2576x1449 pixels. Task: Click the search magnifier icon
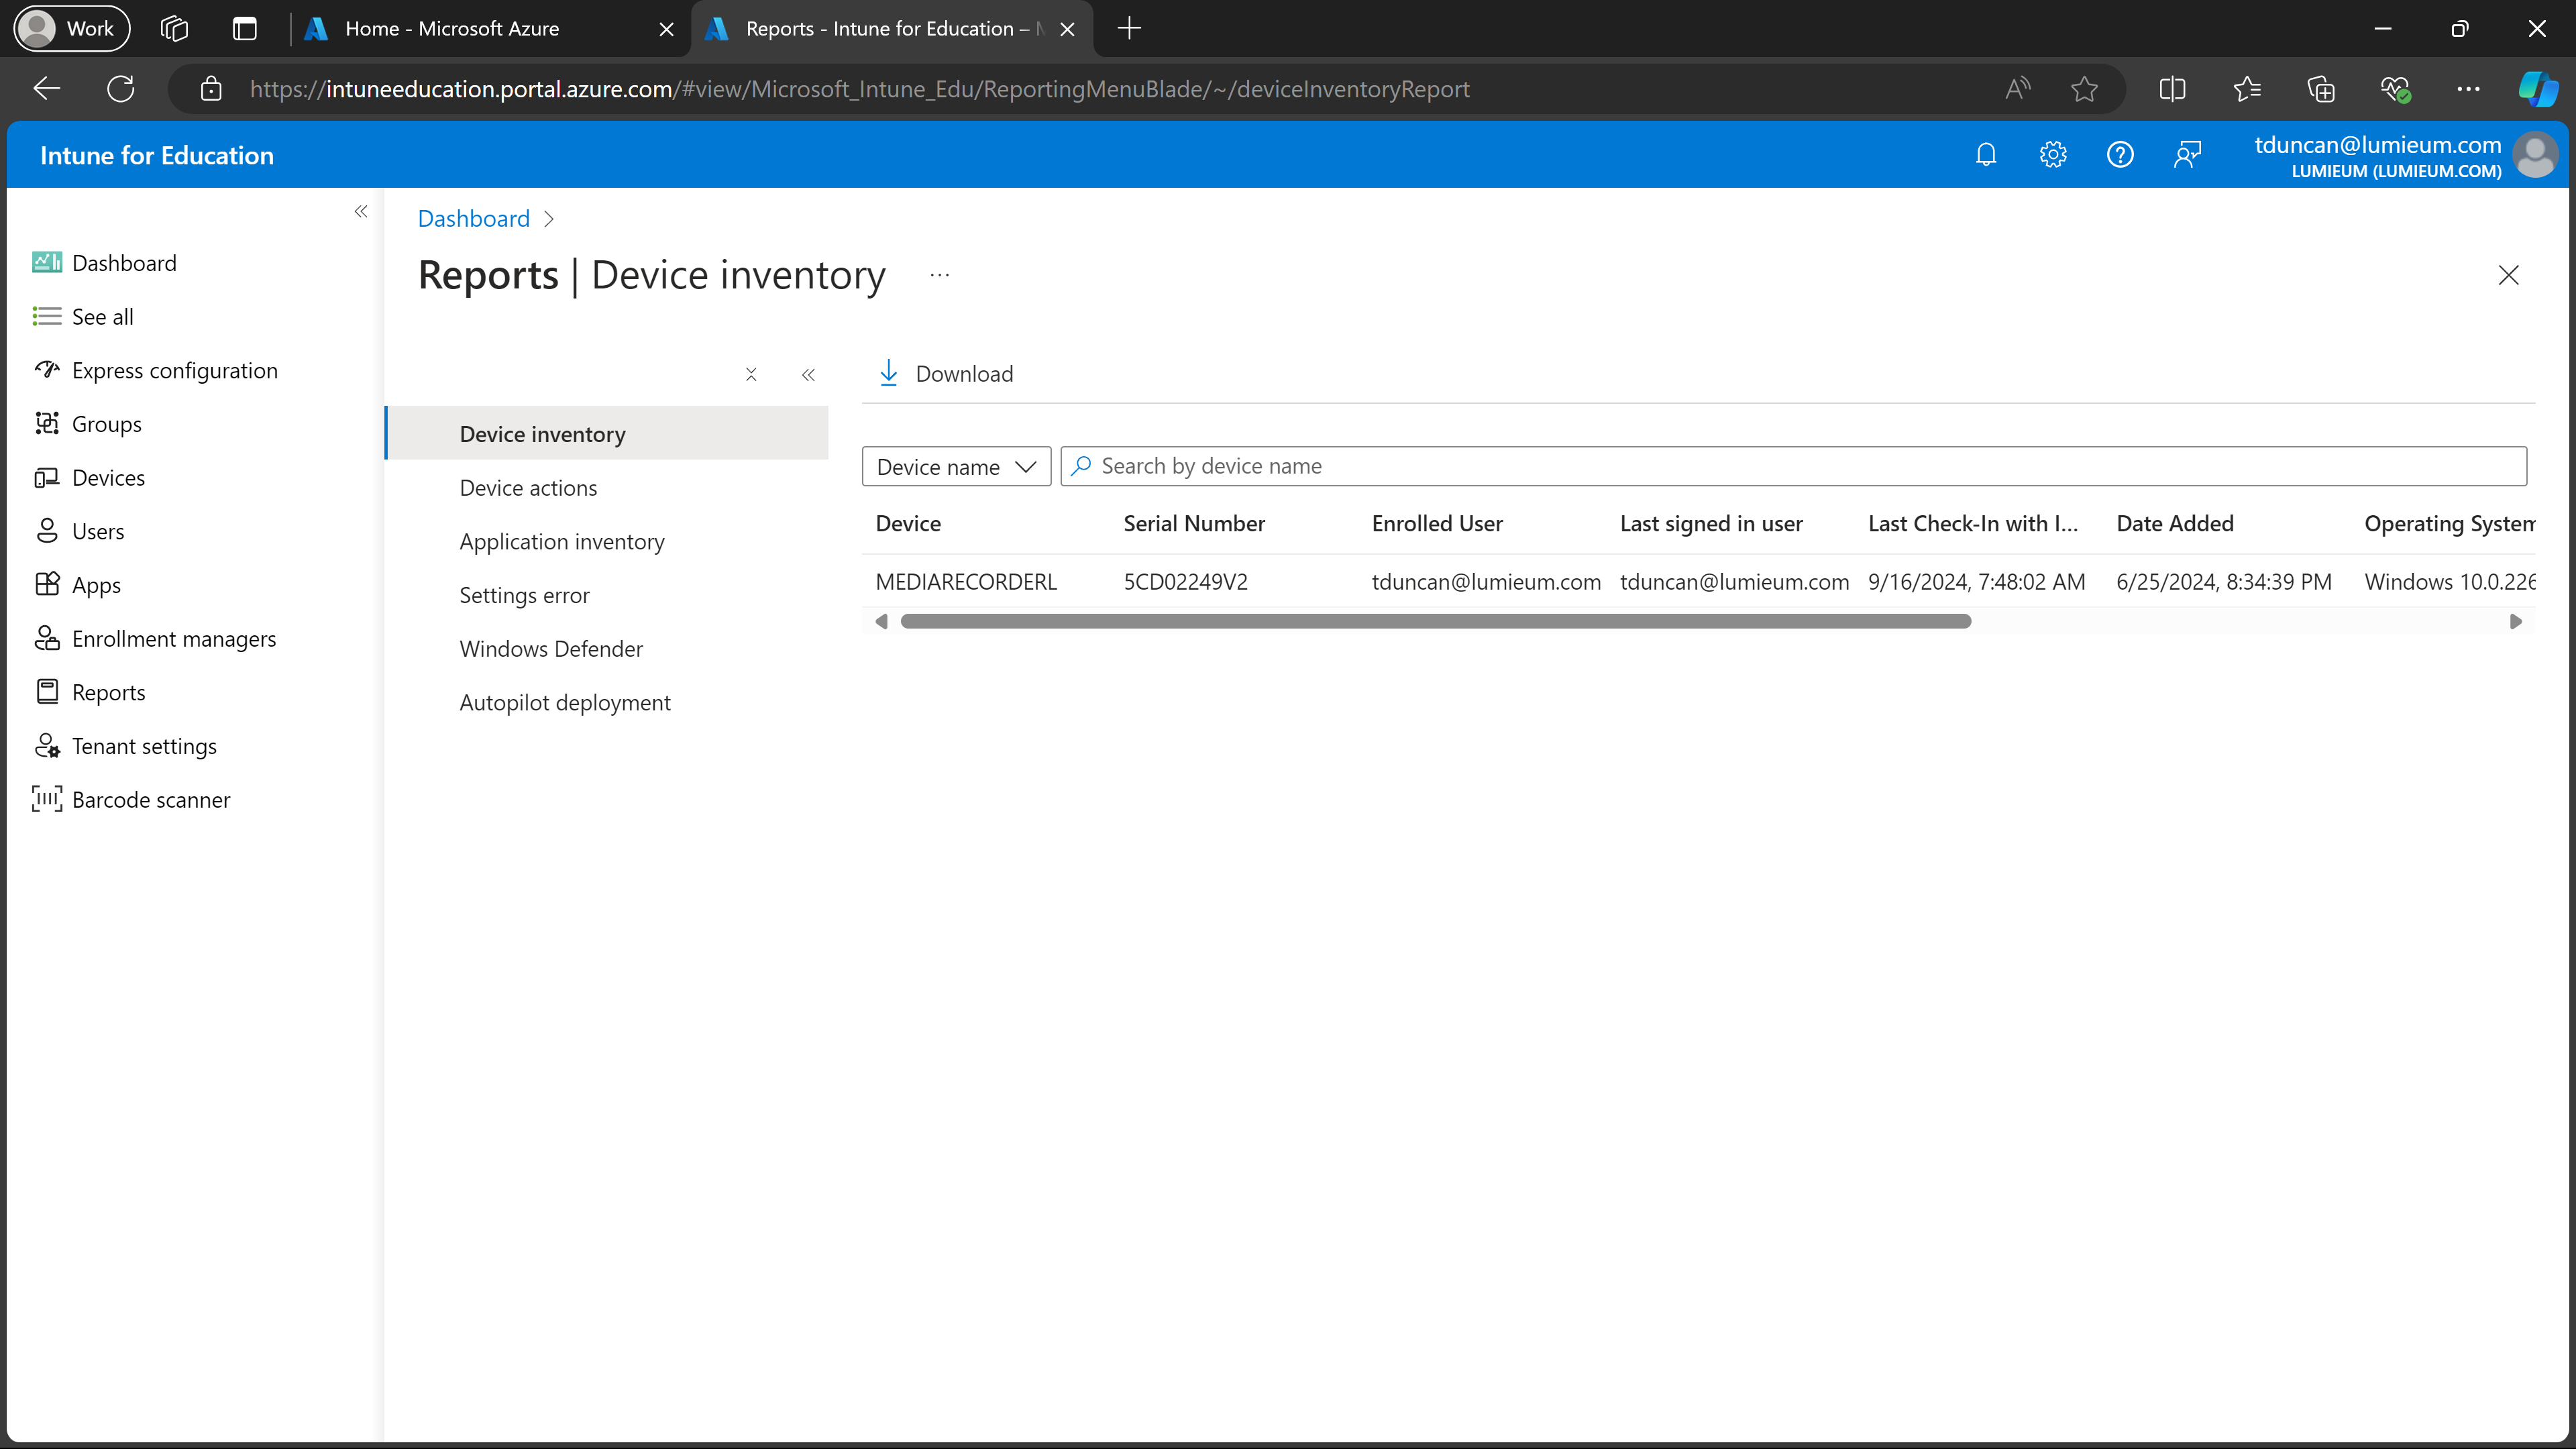click(1081, 466)
